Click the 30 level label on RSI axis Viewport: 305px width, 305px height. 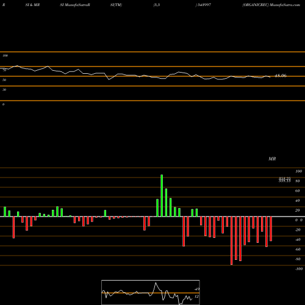tap(4, 90)
